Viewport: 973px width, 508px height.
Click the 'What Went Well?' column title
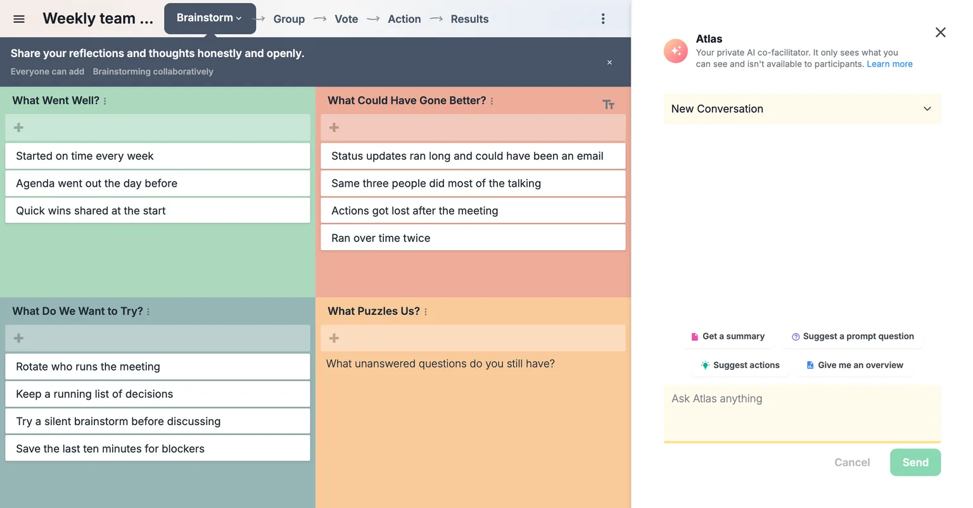click(x=56, y=101)
